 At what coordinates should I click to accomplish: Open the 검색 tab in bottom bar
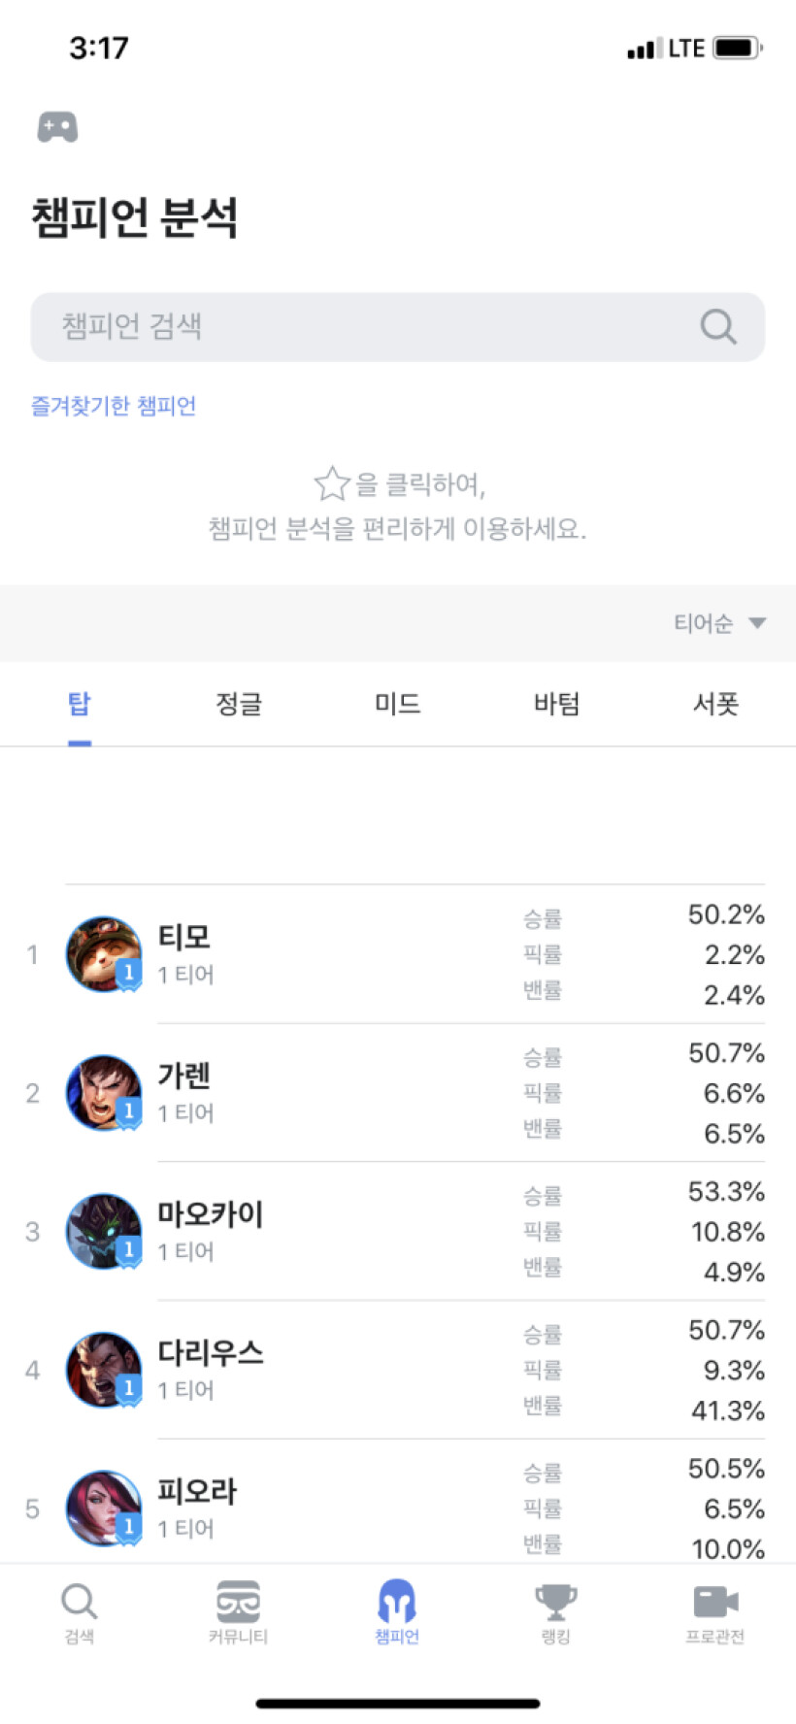pos(80,1612)
